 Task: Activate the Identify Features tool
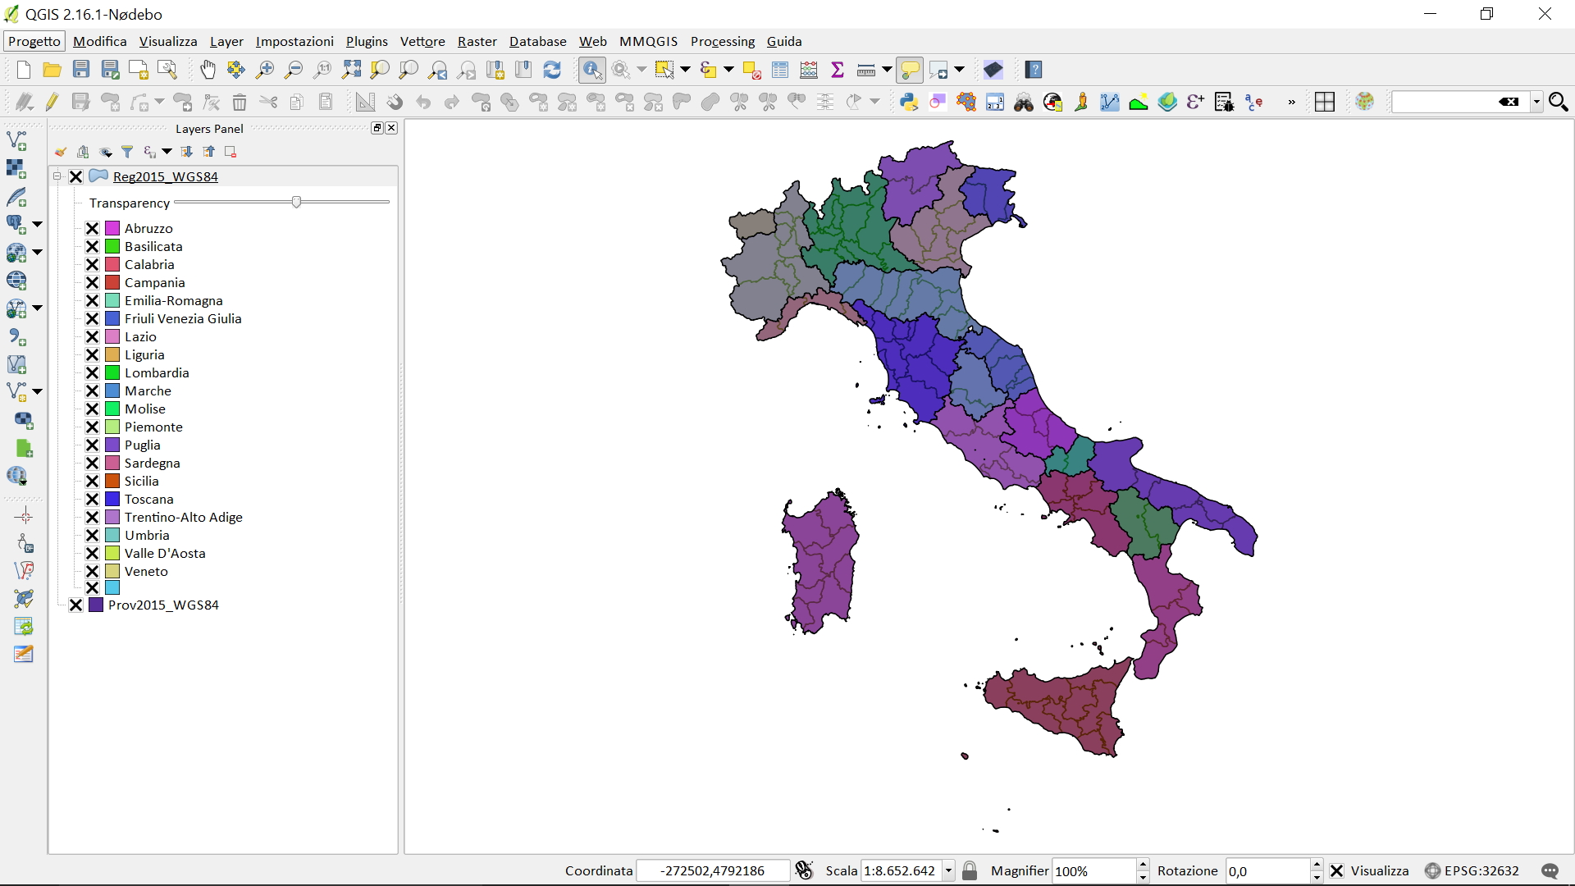591,70
